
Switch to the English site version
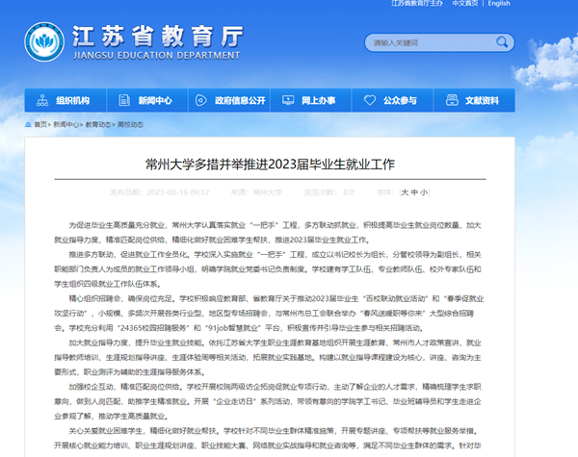499,4
